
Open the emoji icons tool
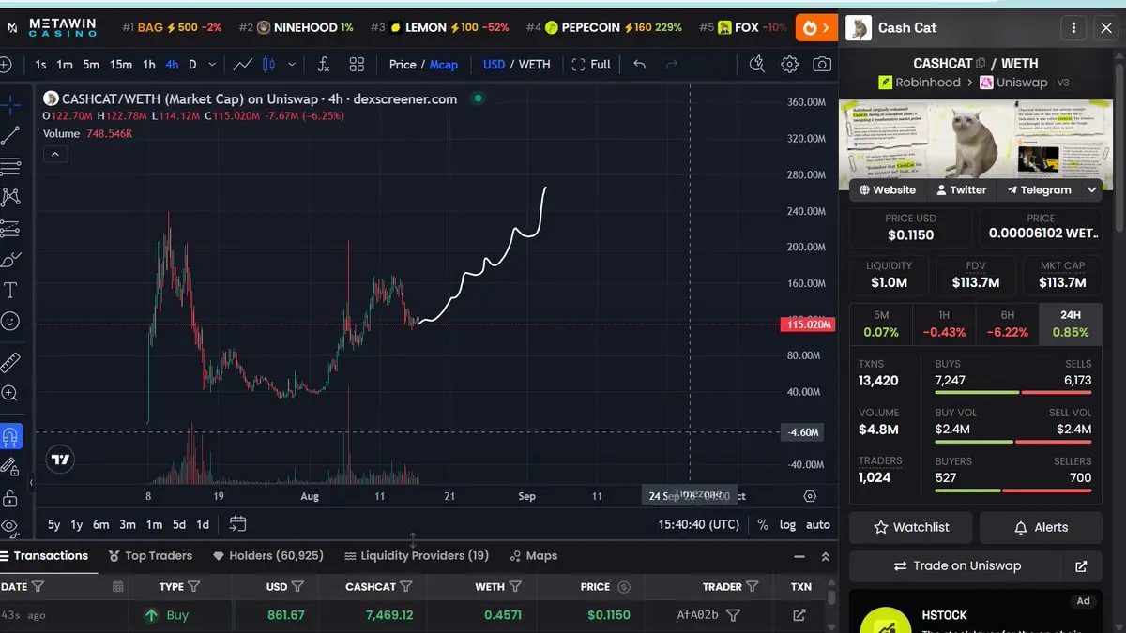tap(10, 321)
